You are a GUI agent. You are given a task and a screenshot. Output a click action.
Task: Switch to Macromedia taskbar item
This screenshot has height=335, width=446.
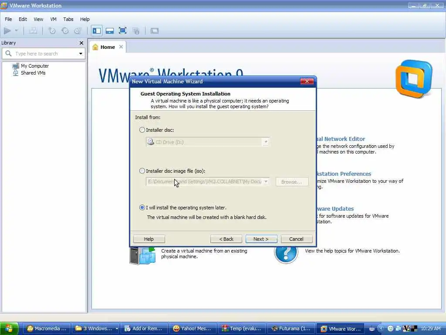(46, 328)
